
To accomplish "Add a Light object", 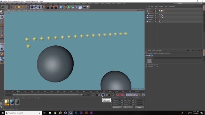I will click(x=88, y=7).
